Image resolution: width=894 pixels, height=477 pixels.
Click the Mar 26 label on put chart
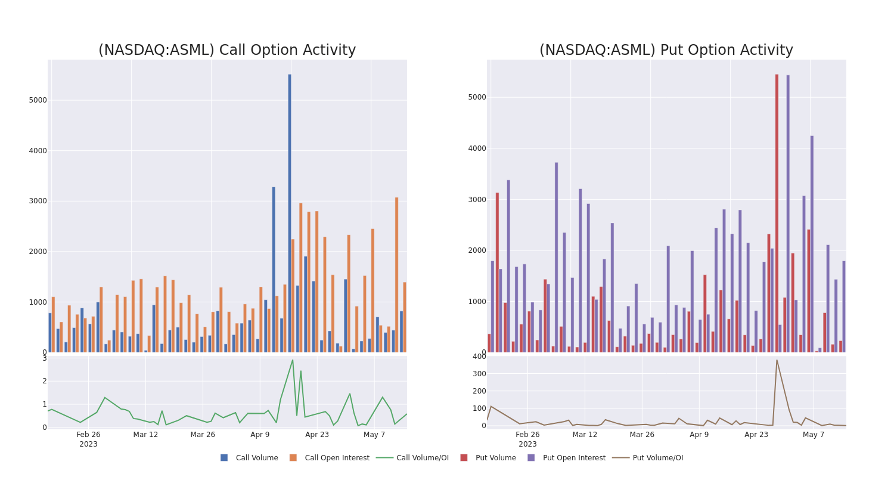click(x=642, y=435)
